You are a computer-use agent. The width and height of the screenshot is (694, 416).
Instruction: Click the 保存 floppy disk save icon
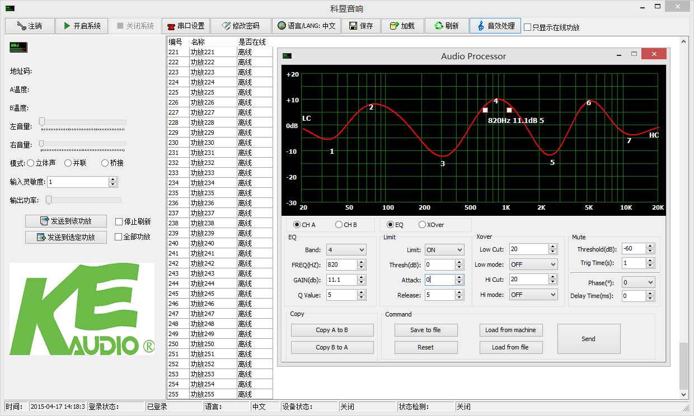[361, 26]
